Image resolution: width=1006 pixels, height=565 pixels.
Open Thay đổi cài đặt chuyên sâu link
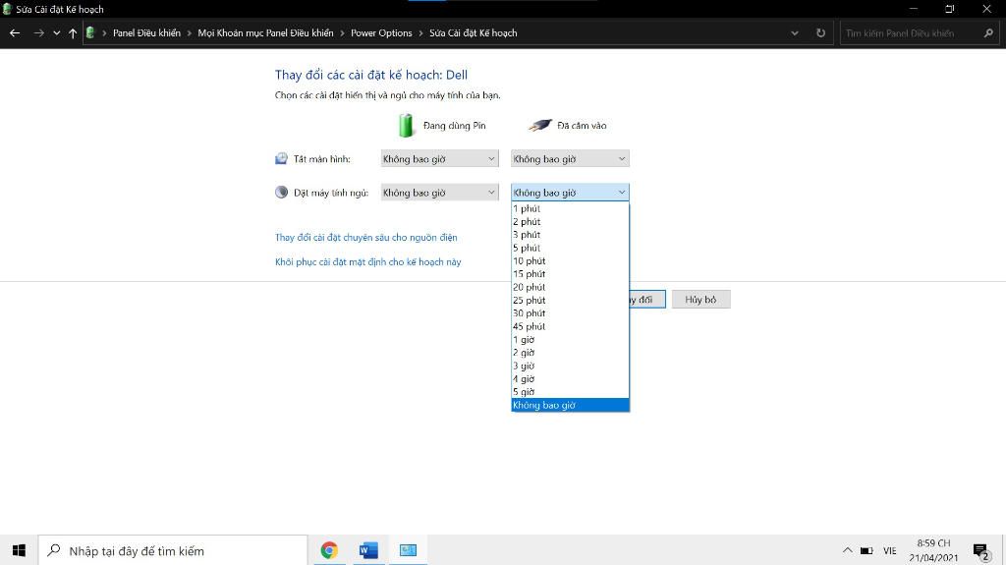(x=365, y=238)
